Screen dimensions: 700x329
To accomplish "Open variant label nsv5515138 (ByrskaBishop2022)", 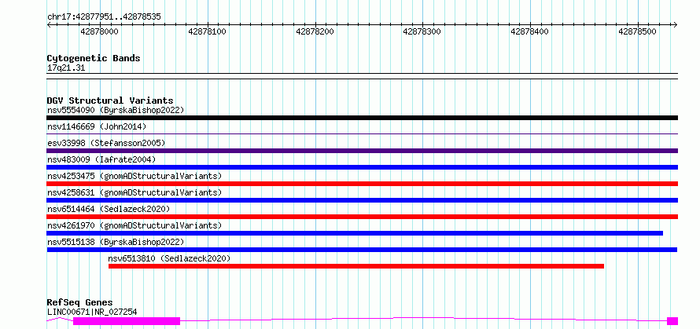I will pyautogui.click(x=116, y=242).
